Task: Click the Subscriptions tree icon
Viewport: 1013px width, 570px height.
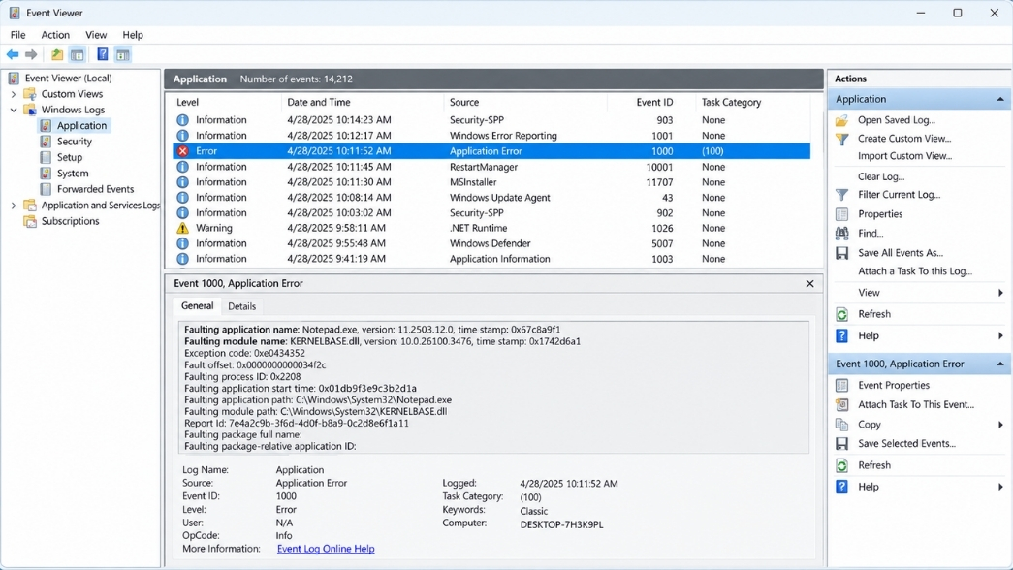Action: pos(30,221)
